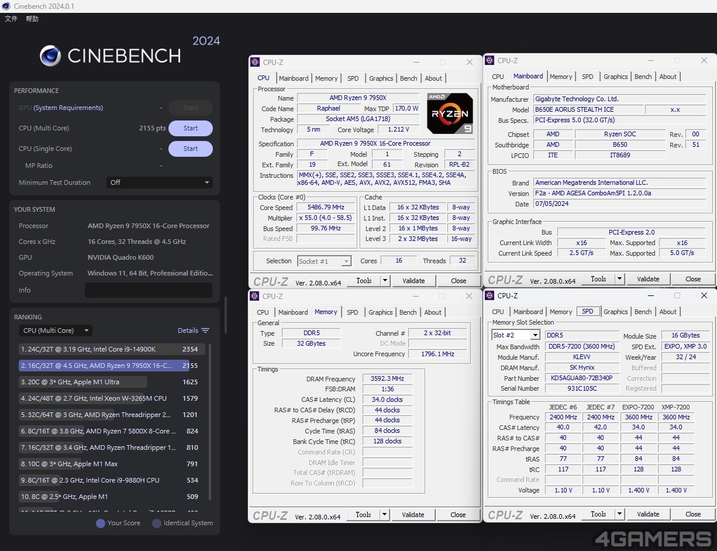Open the 帮助 menu in Cinebench
The height and width of the screenshot is (551, 717).
(32, 19)
